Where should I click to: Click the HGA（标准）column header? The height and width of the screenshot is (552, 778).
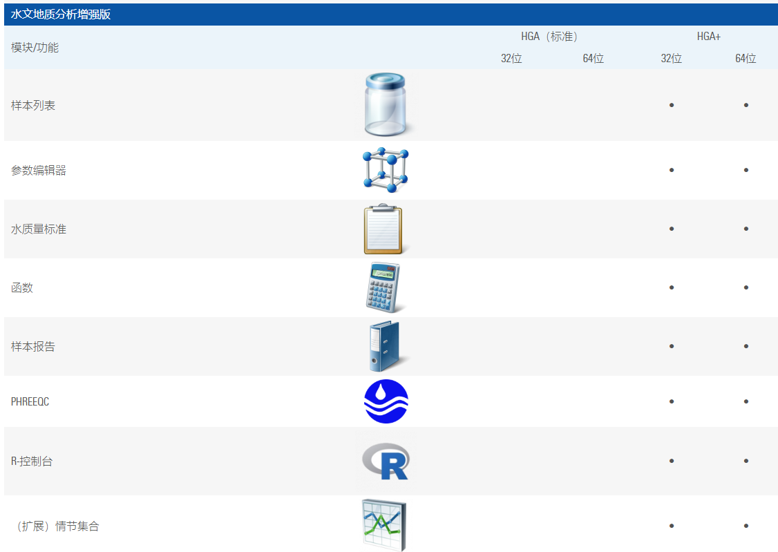(x=549, y=37)
